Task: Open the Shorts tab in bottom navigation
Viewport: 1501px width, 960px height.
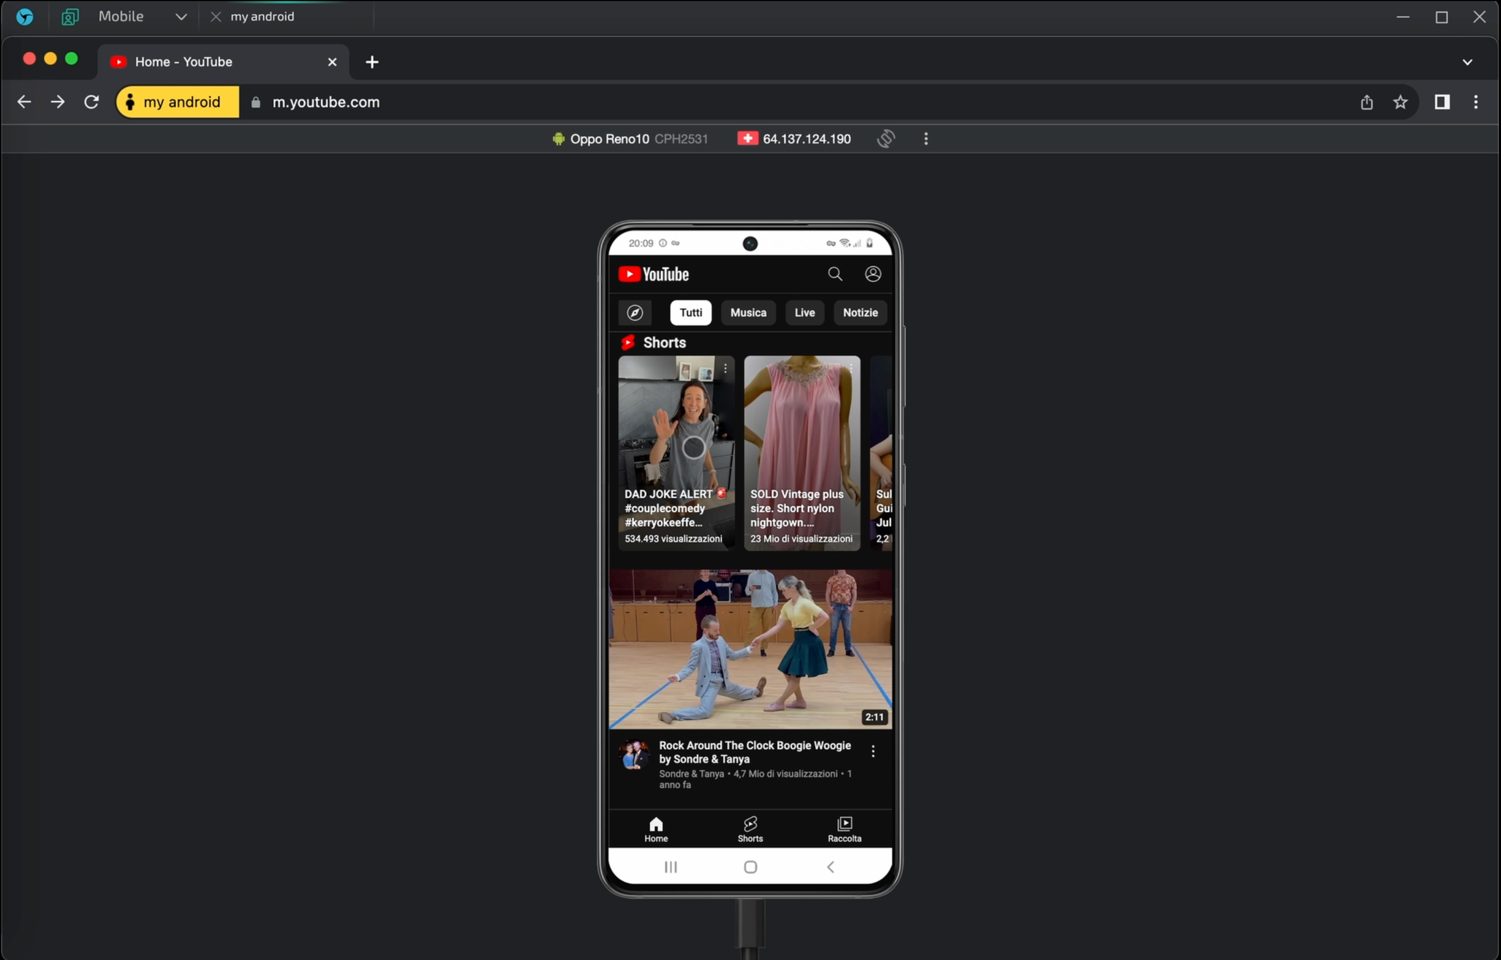Action: pos(750,829)
